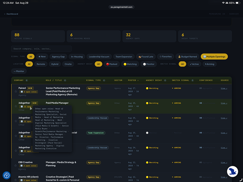
Task: Open the Agency Decay column info icon
Action: pos(165,80)
